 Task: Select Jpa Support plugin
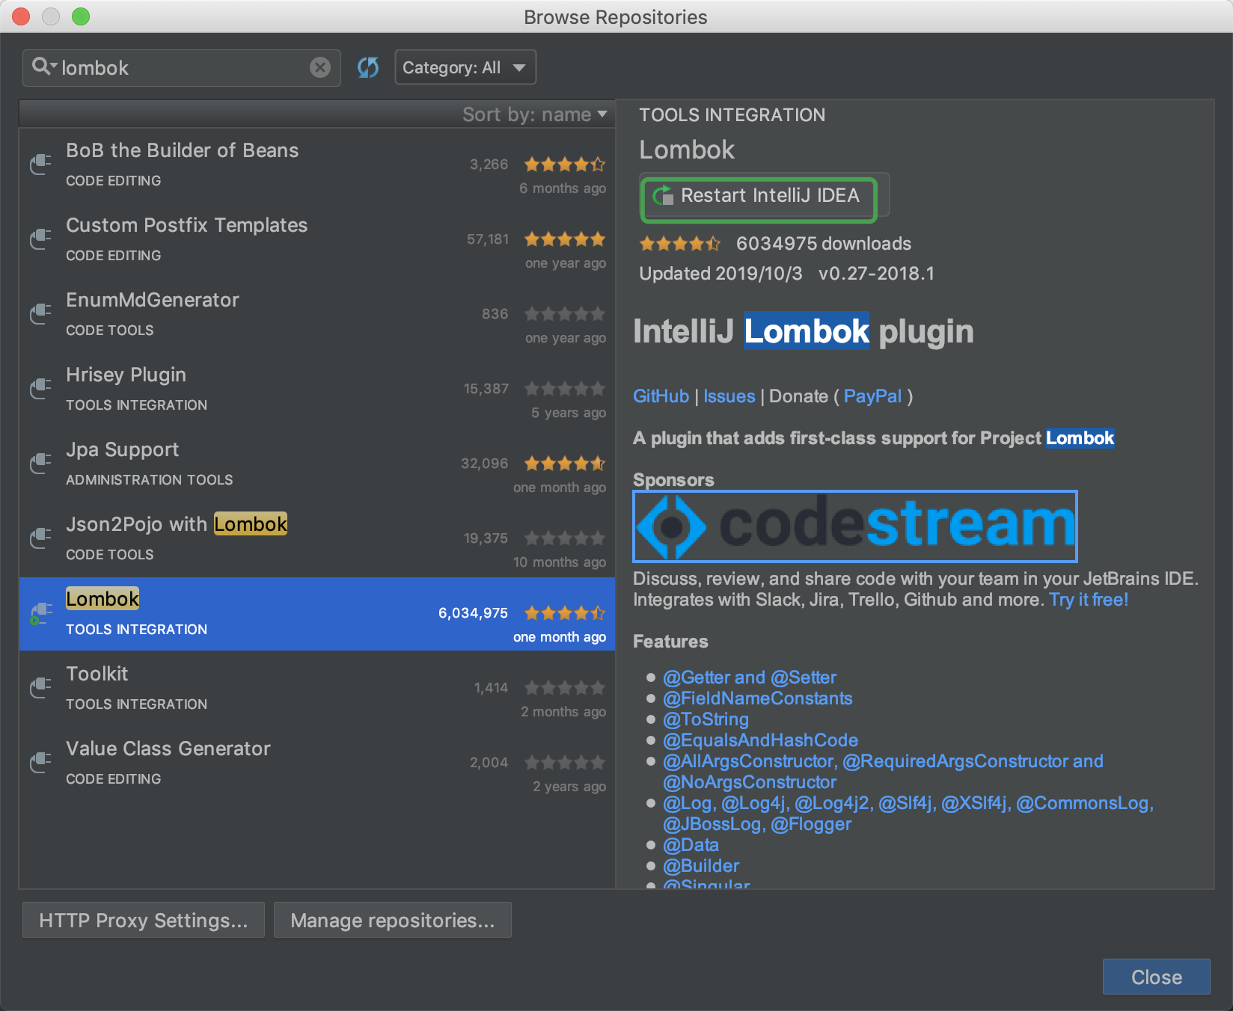(x=316, y=464)
